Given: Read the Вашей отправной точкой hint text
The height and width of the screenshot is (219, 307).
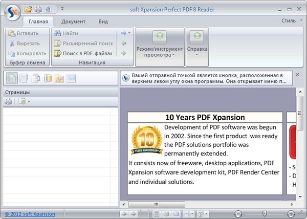Looking at the screenshot, I should (x=209, y=78).
